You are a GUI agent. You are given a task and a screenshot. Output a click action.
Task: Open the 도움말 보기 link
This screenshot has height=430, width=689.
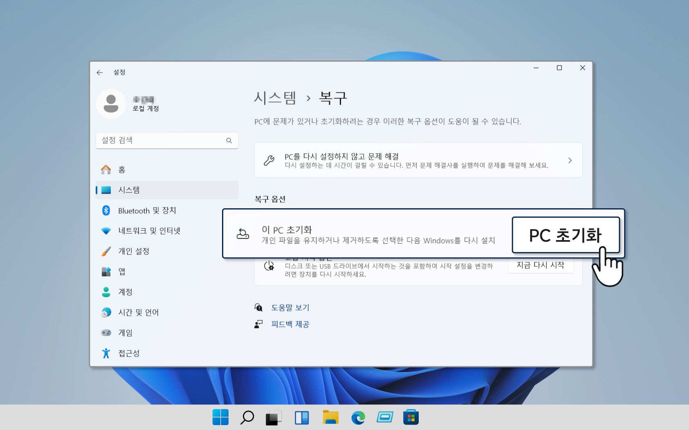point(290,307)
